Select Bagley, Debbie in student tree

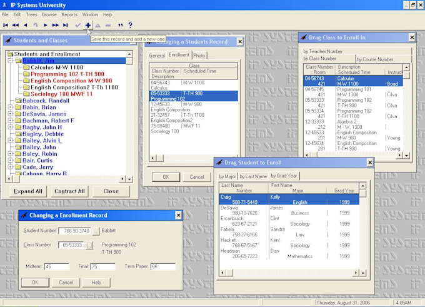pyautogui.click(x=43, y=134)
